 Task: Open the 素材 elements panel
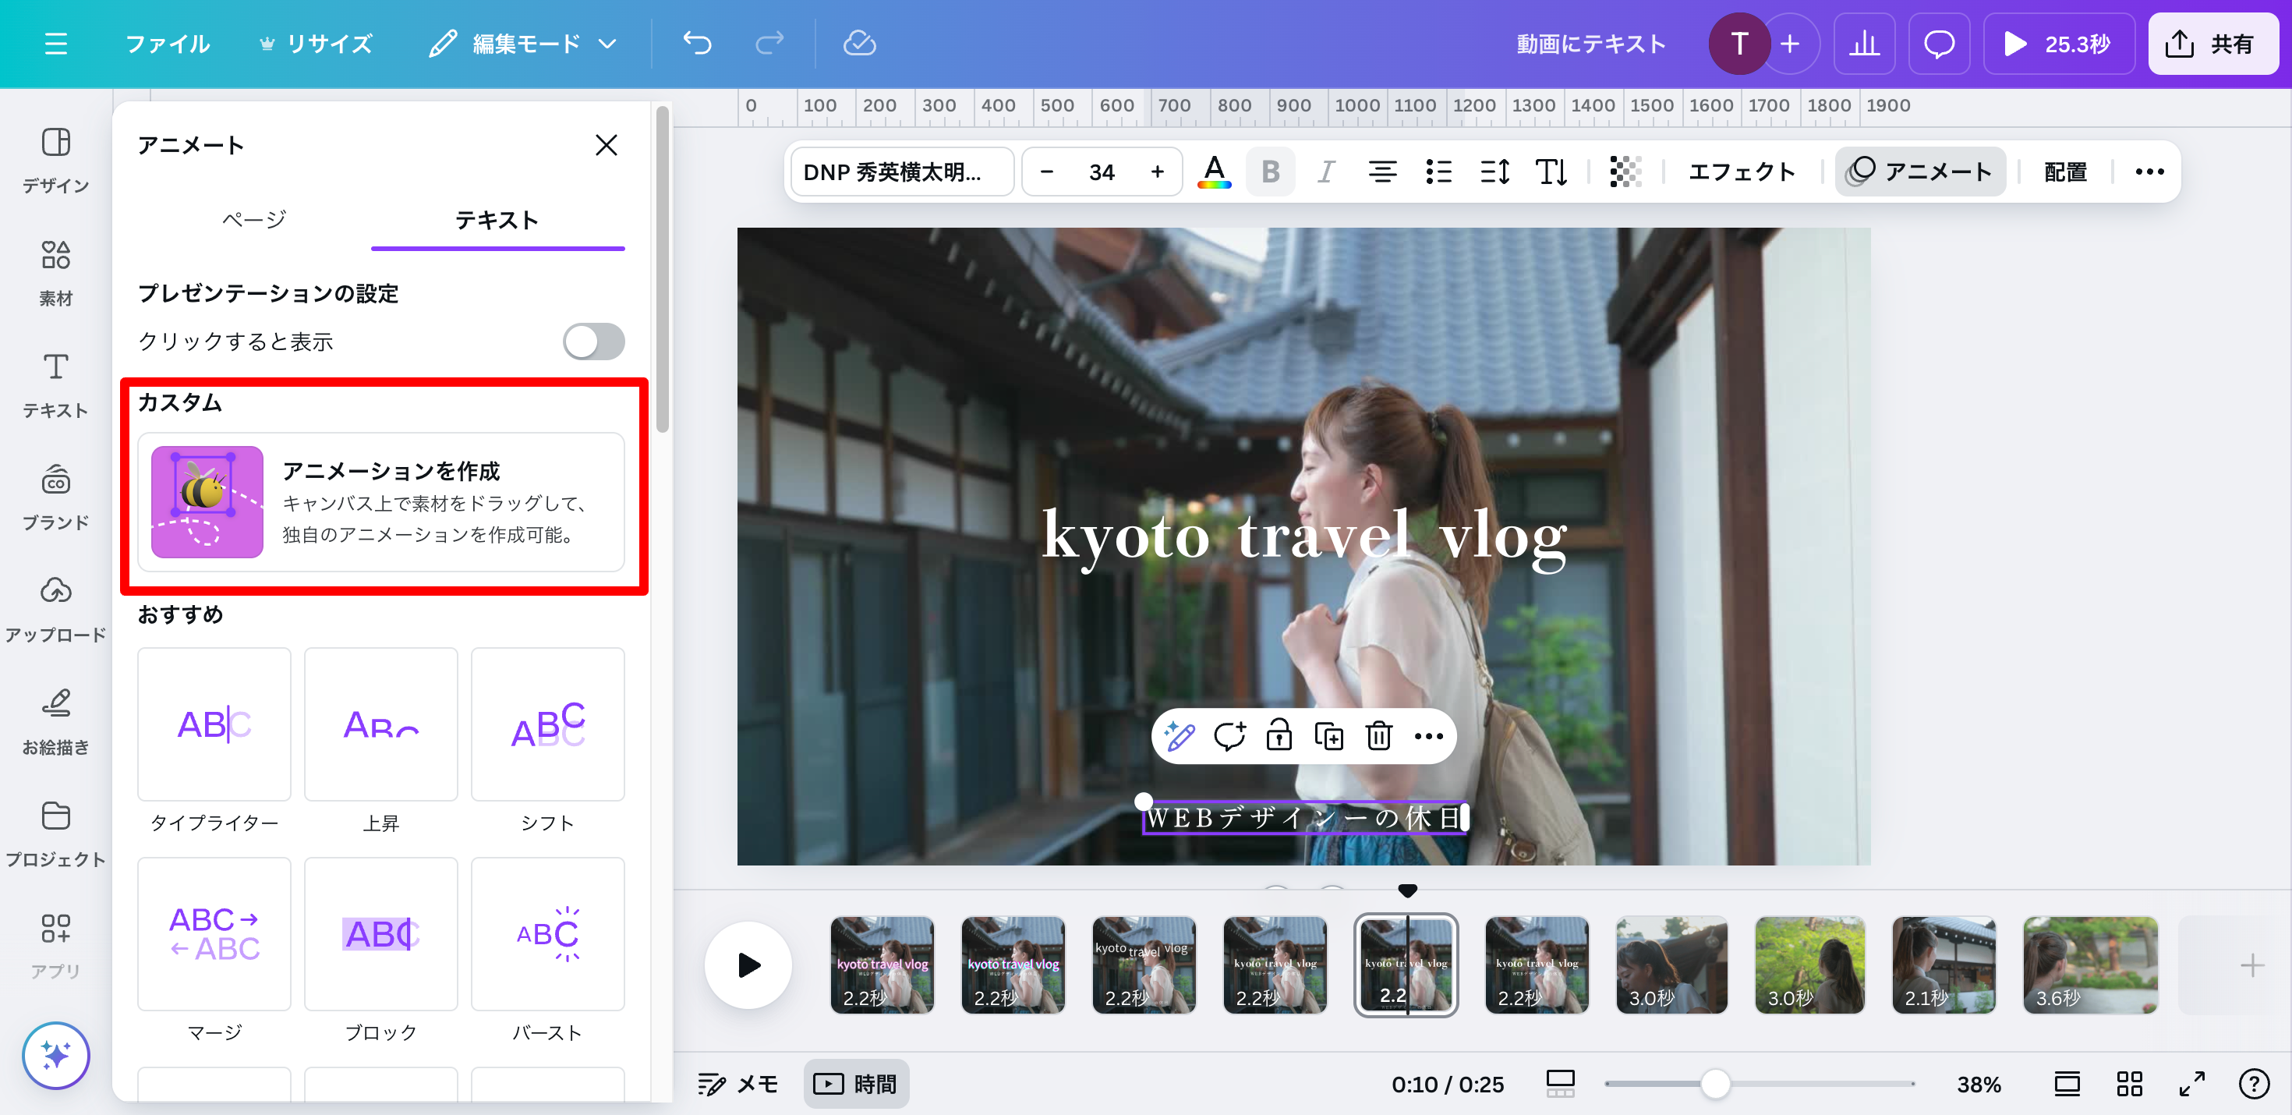pos(56,272)
